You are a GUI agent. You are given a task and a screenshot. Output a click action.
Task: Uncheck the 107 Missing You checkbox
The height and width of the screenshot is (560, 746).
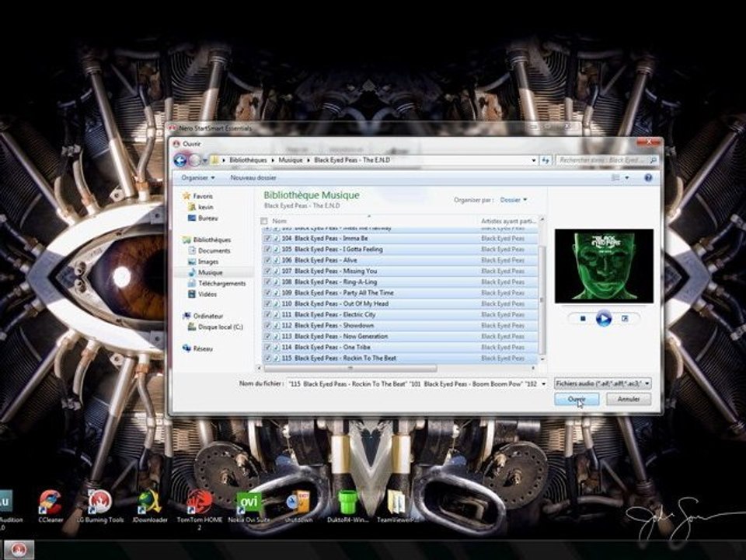267,271
